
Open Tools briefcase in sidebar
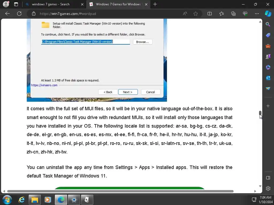pos(268,46)
